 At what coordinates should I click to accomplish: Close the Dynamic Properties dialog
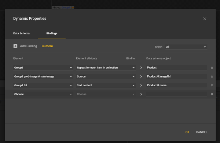click(x=205, y=19)
